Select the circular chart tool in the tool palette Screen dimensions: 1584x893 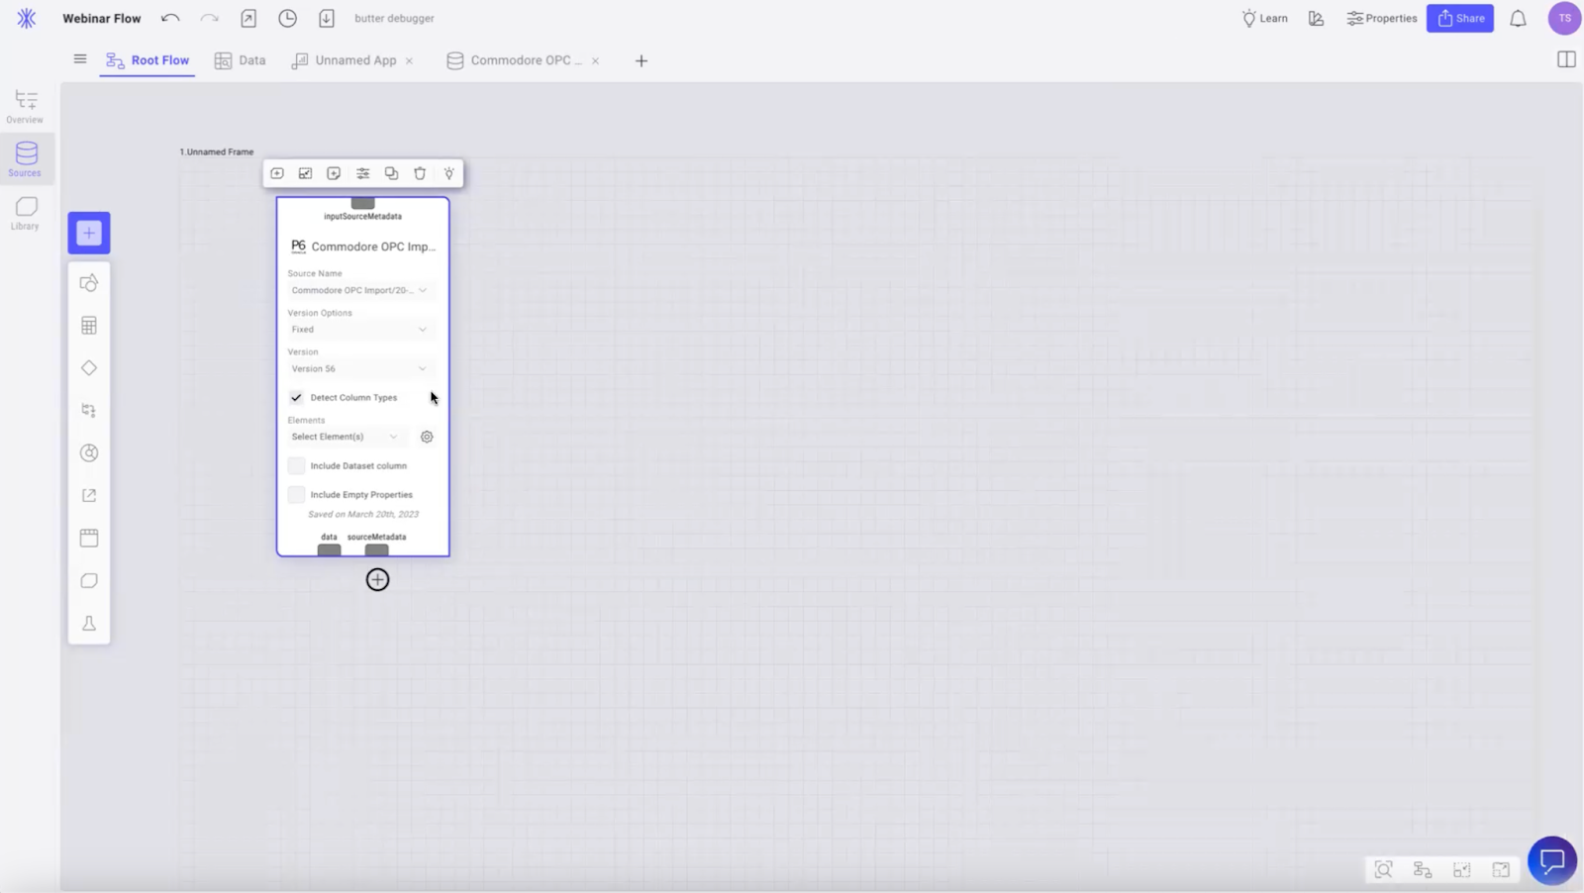[x=89, y=452]
